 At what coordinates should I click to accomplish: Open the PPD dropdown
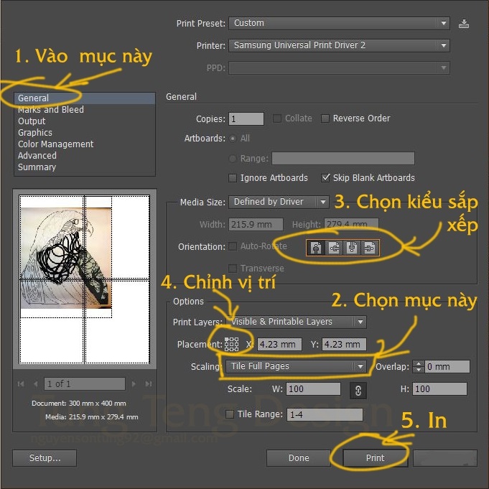click(339, 68)
